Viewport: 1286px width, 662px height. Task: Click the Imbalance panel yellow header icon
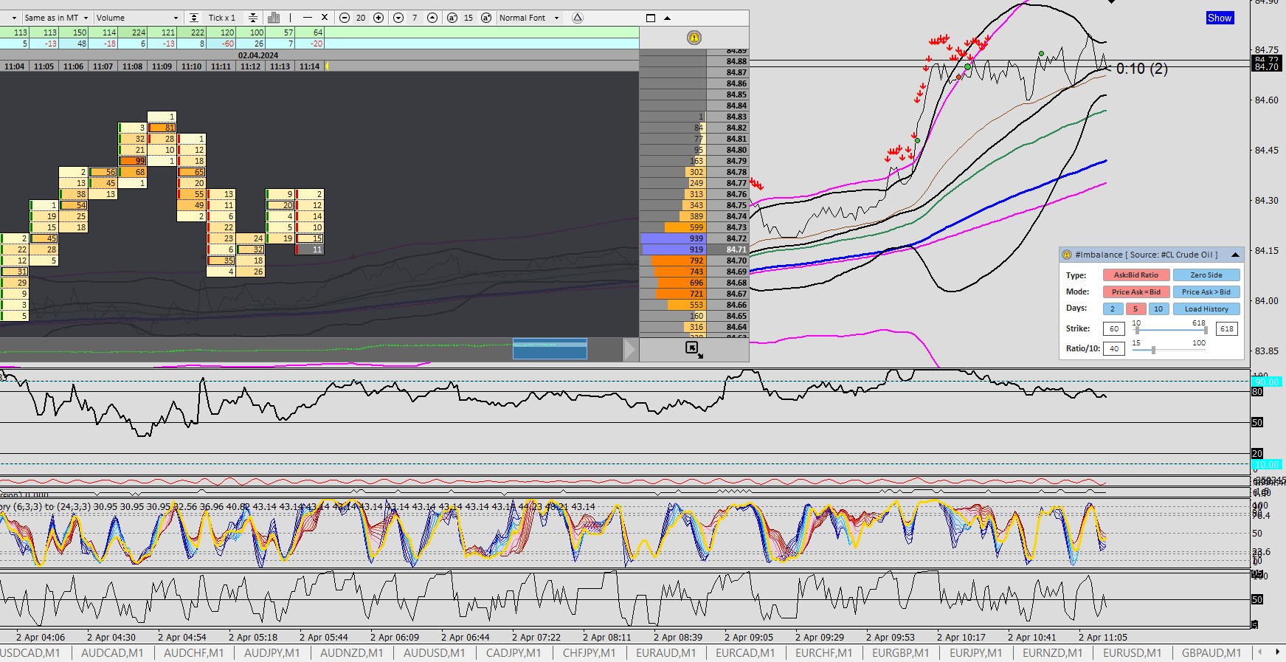(x=1067, y=255)
